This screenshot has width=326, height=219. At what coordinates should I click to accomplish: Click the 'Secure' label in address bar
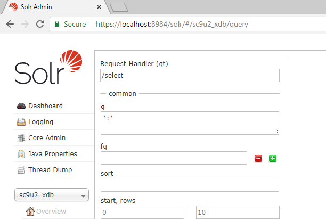click(x=75, y=24)
